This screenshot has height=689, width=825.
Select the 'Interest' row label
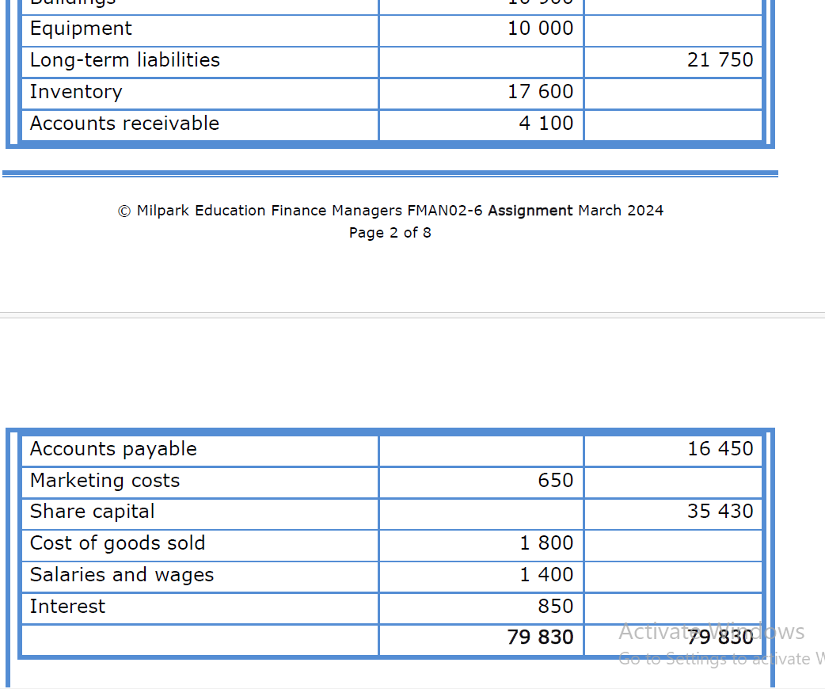pos(68,607)
